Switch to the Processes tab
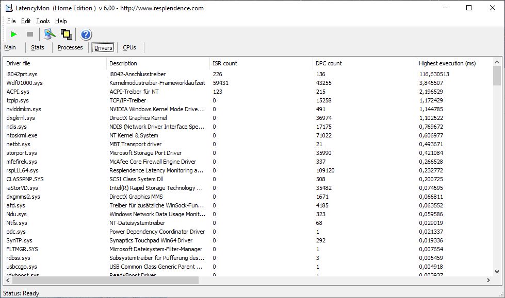Image resolution: width=505 pixels, height=298 pixels. (x=70, y=47)
